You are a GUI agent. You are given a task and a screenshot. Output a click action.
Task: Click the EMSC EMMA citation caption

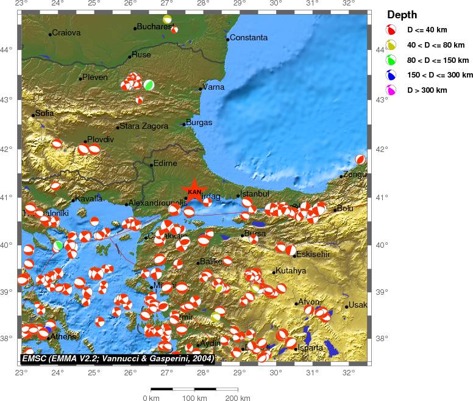click(118, 359)
